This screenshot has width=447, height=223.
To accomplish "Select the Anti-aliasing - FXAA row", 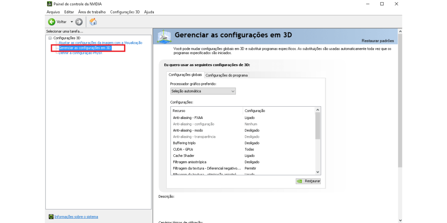I will (x=188, y=118).
